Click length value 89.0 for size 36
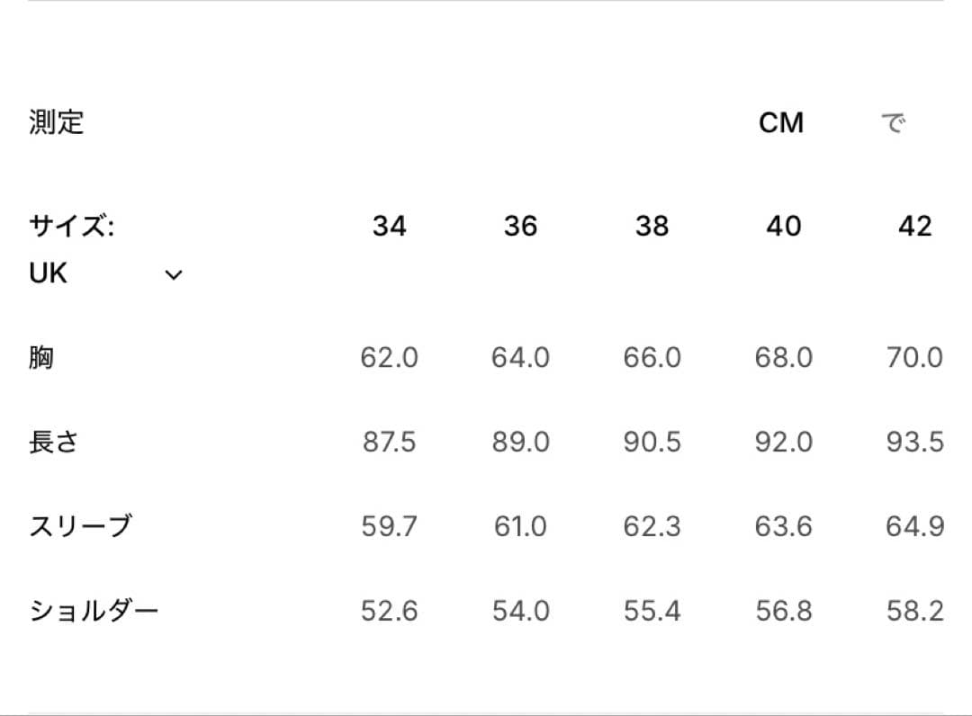The height and width of the screenshot is (716, 972). (520, 443)
